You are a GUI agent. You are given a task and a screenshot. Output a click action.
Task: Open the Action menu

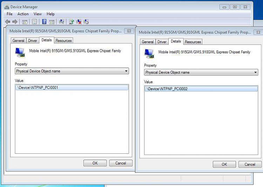click(x=23, y=14)
